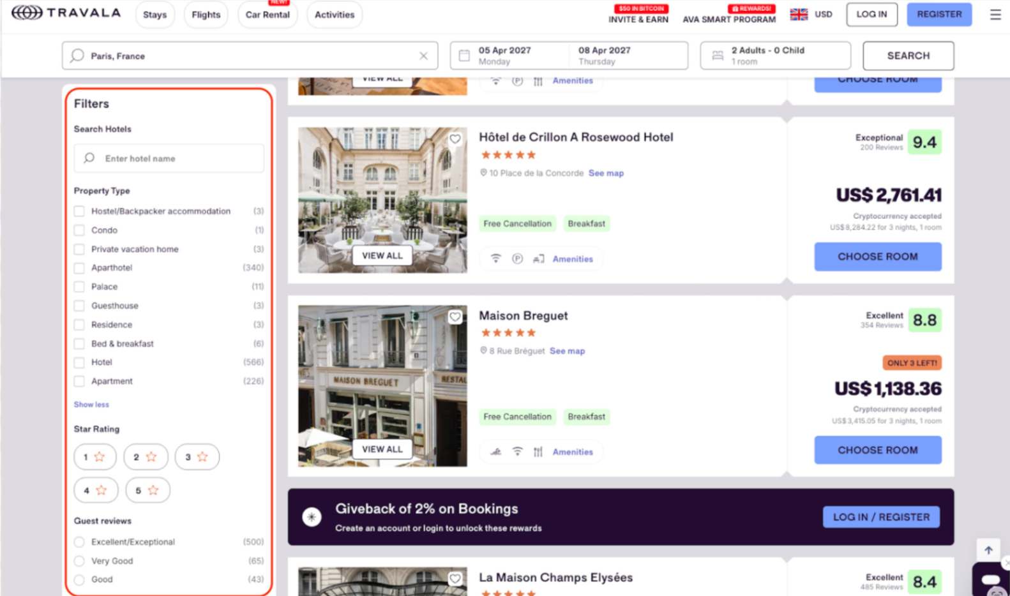Viewport: 1010px width, 596px height.
Task: Click the LOG IN button
Action: tap(871, 14)
